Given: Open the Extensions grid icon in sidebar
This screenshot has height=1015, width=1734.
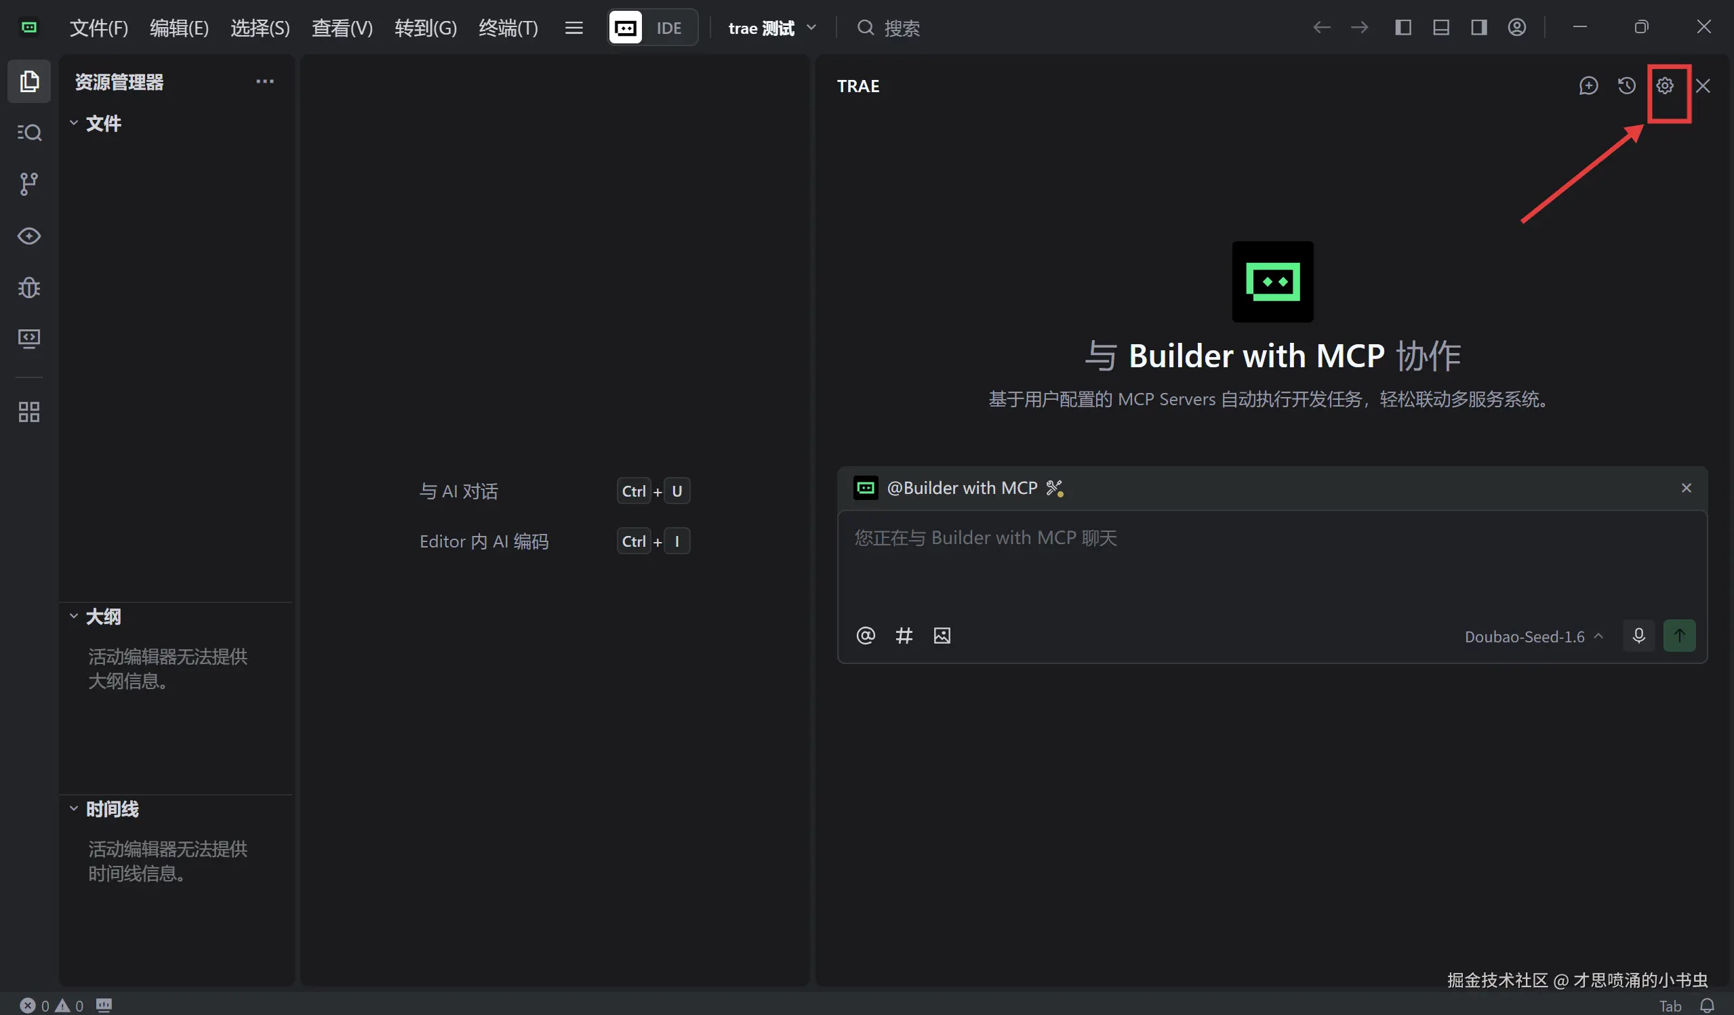Looking at the screenshot, I should pos(29,412).
